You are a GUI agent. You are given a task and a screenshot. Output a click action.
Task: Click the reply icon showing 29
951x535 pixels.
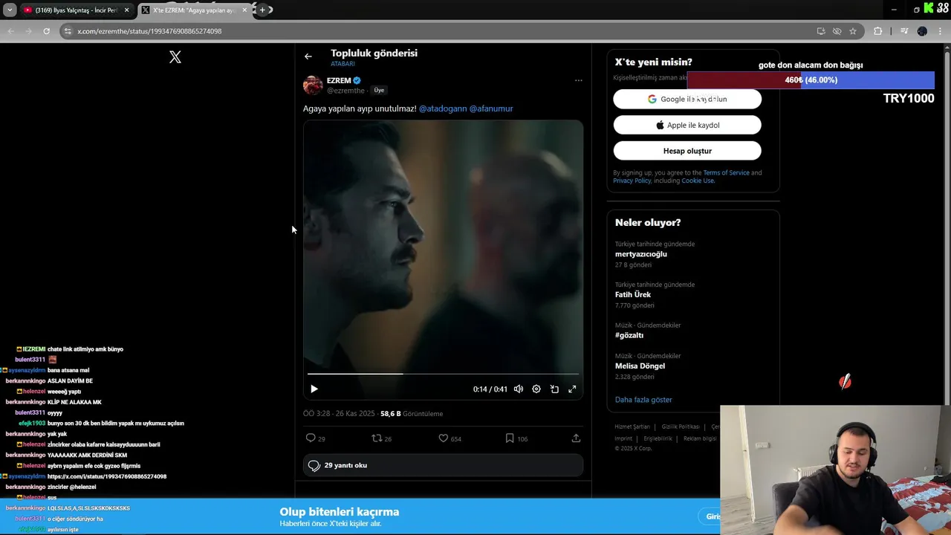[x=316, y=438]
